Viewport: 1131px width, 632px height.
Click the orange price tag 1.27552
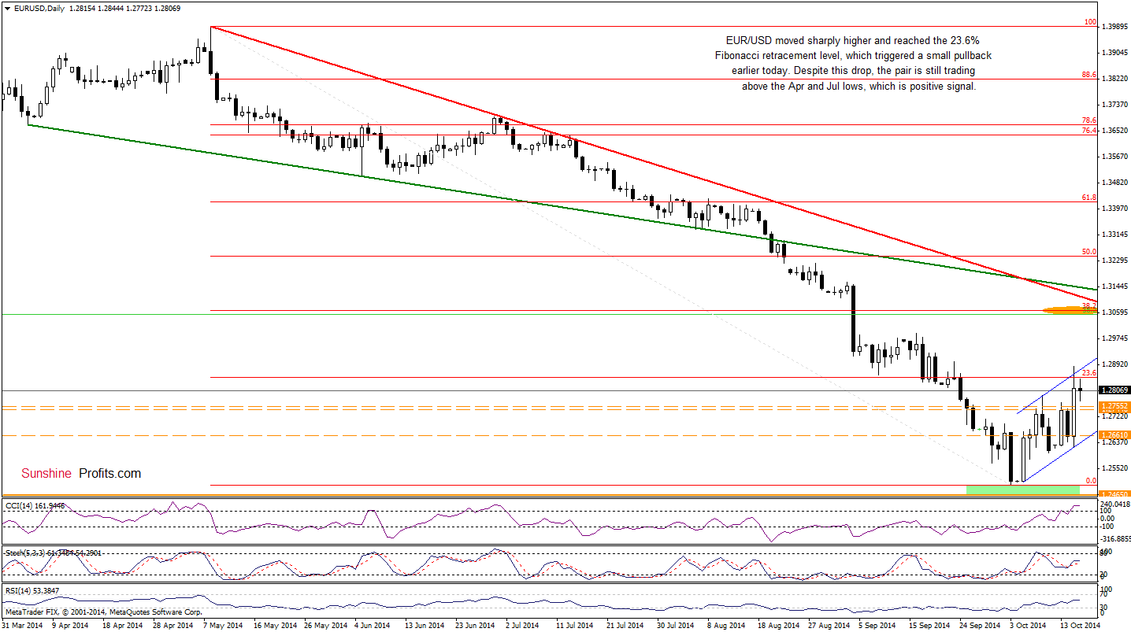click(x=1115, y=406)
